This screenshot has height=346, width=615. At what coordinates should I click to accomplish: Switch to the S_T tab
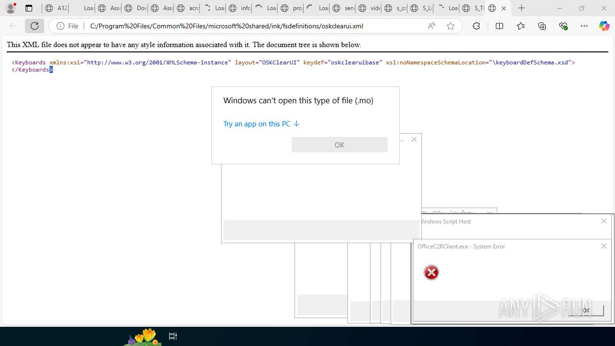pos(472,8)
